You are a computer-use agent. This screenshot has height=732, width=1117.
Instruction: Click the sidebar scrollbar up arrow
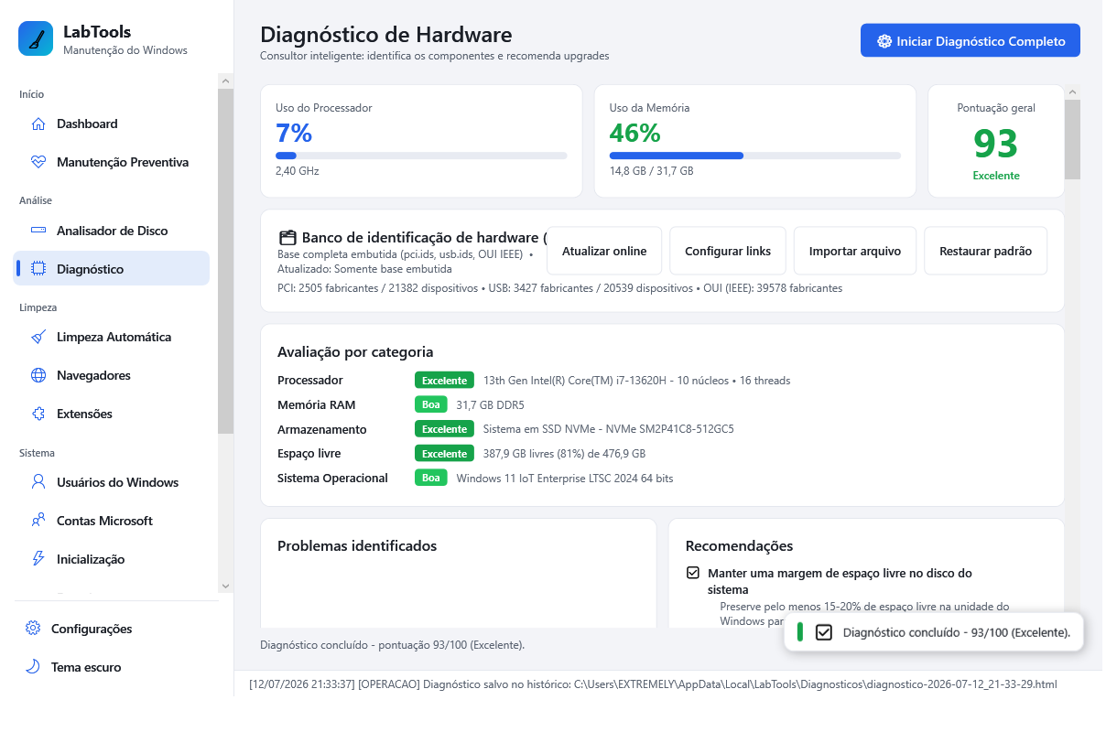click(226, 81)
